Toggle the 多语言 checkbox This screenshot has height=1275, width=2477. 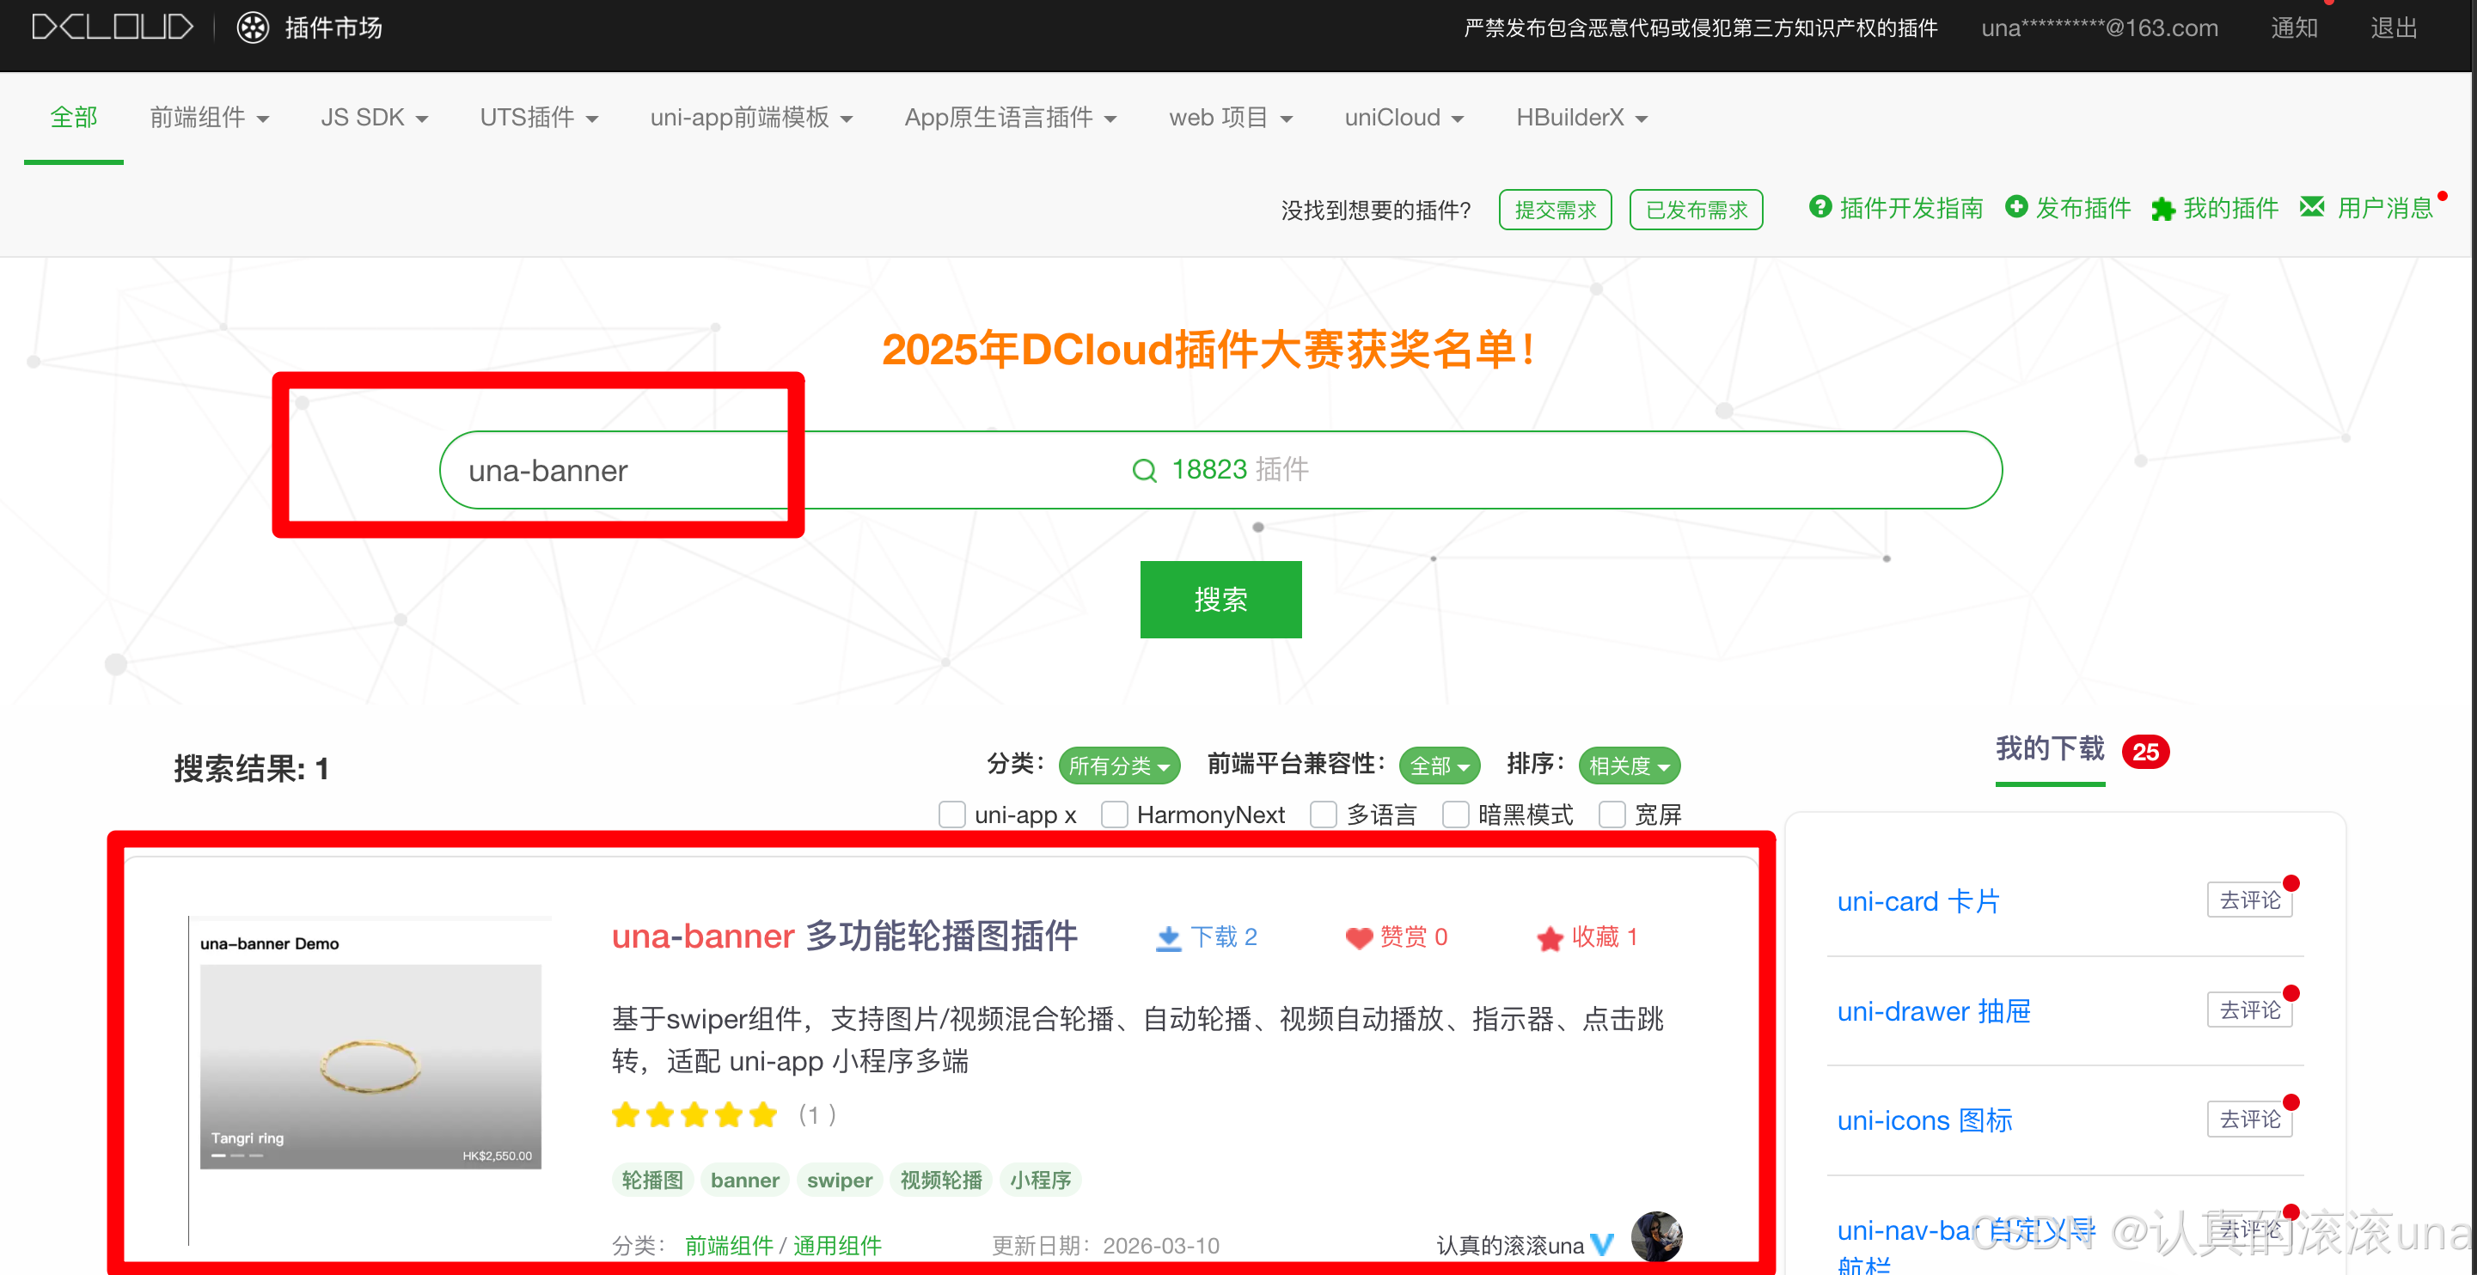coord(1323,814)
